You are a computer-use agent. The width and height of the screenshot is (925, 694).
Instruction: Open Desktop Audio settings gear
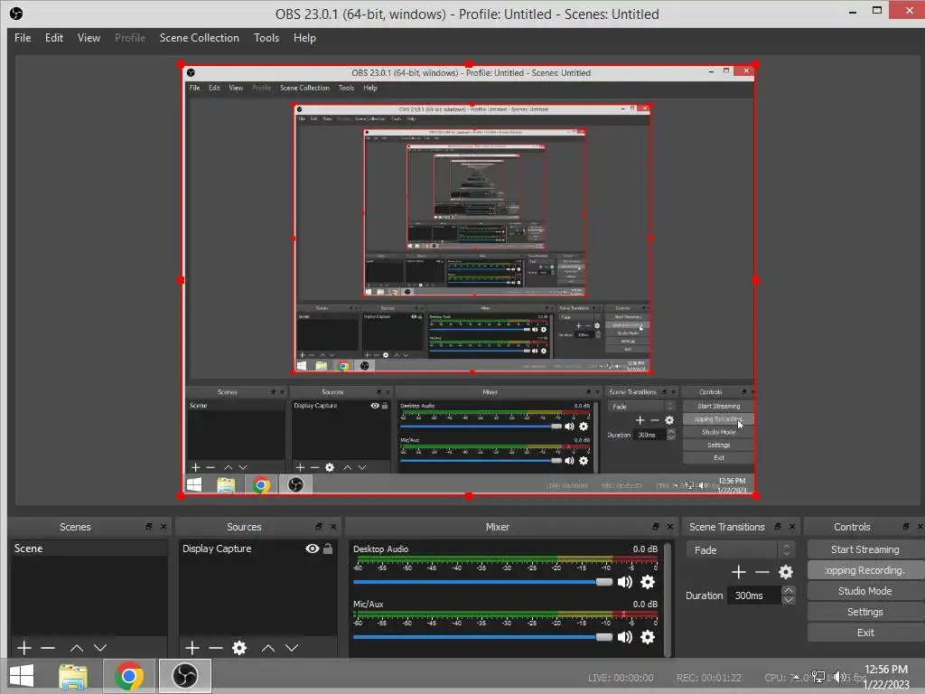point(648,582)
